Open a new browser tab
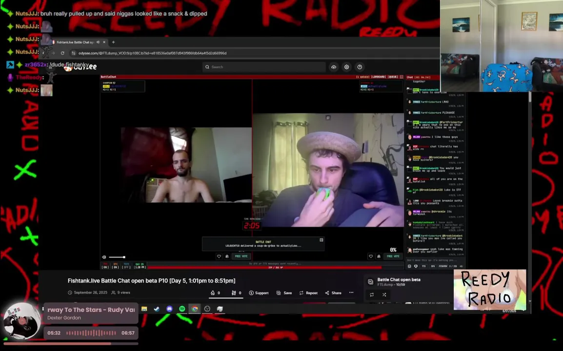This screenshot has height=351, width=563. [113, 42]
